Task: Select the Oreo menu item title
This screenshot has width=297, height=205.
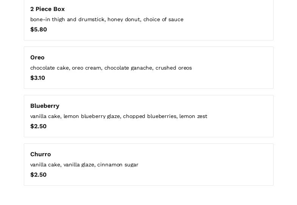Action: tap(37, 57)
